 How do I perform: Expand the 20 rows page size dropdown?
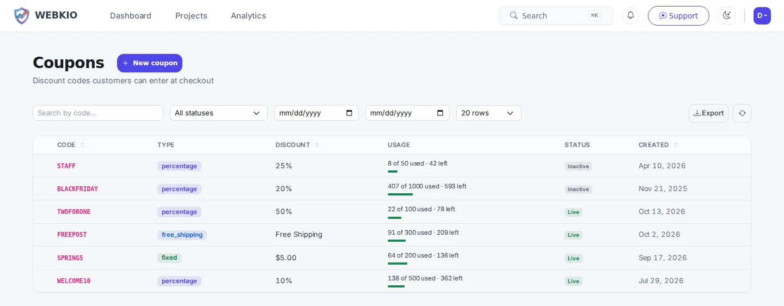click(x=489, y=113)
